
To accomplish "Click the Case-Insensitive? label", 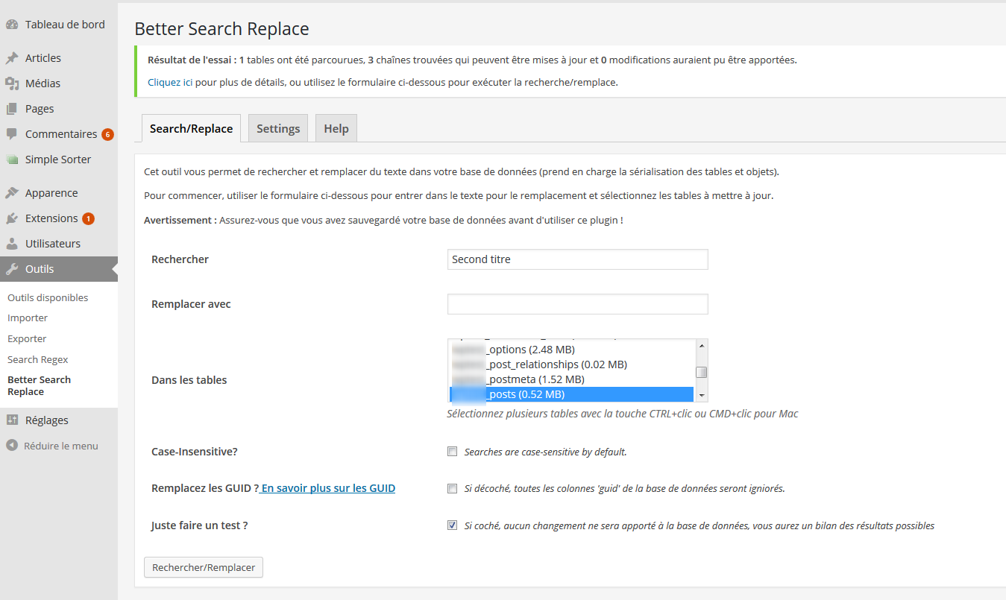I will click(x=195, y=452).
